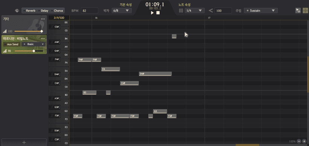Open the 1/4 note length dropdown
Screen dimensions: 309x146
tap(195, 11)
